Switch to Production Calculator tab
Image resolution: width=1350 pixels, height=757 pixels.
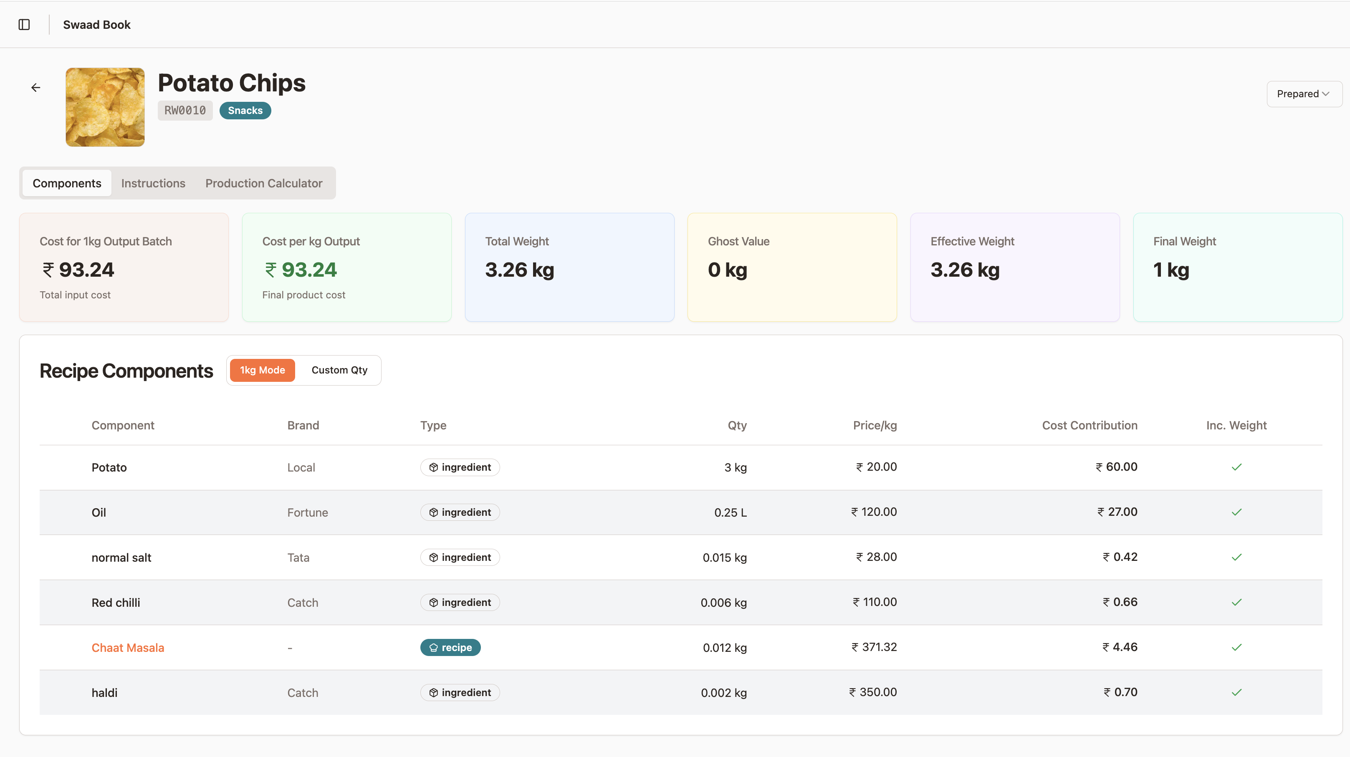coord(263,183)
